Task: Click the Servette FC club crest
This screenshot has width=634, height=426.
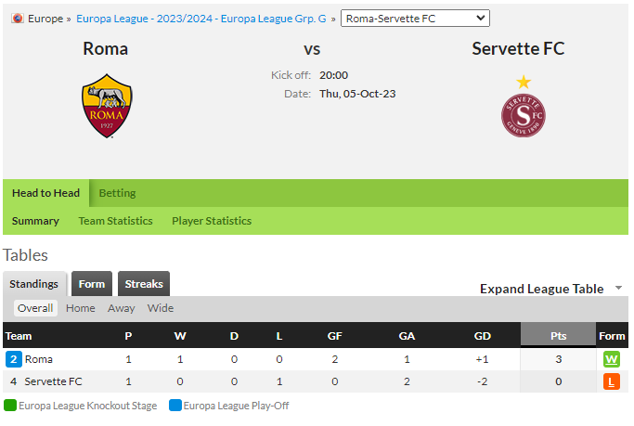Action: [x=524, y=107]
